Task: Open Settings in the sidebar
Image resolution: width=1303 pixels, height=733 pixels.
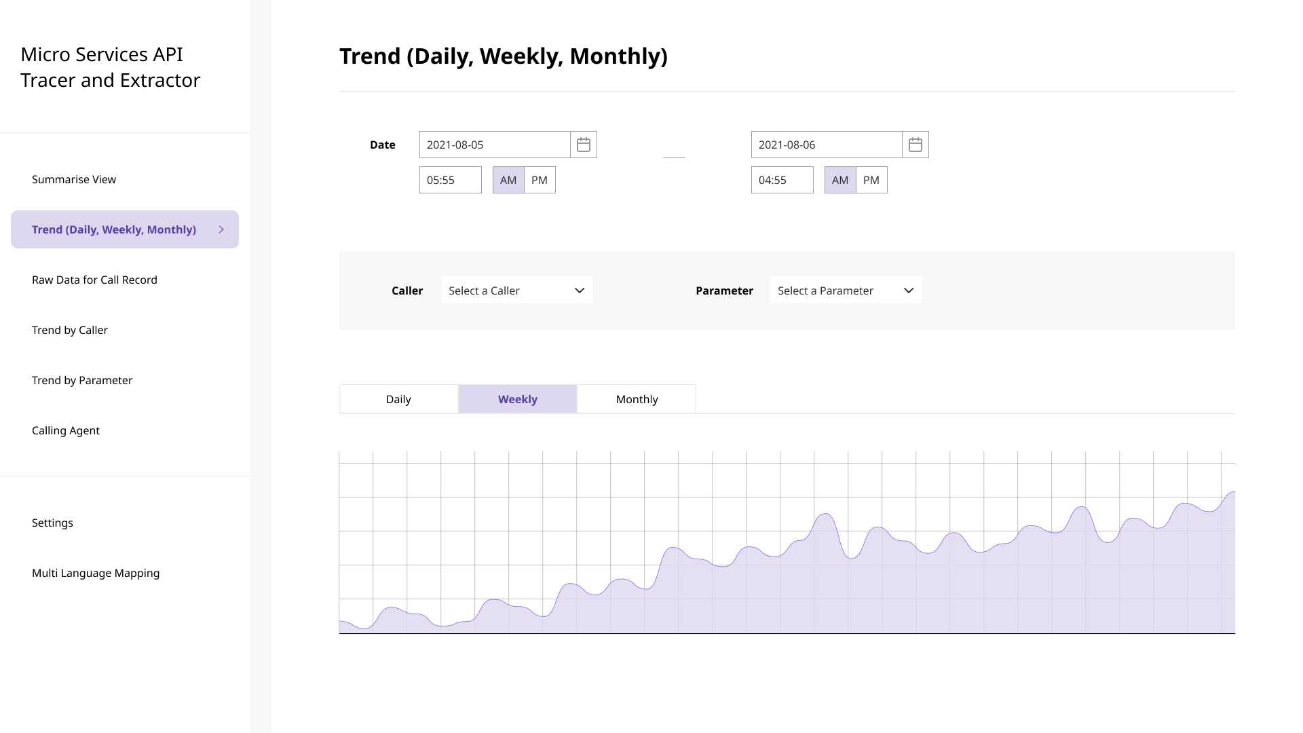Action: 52,523
